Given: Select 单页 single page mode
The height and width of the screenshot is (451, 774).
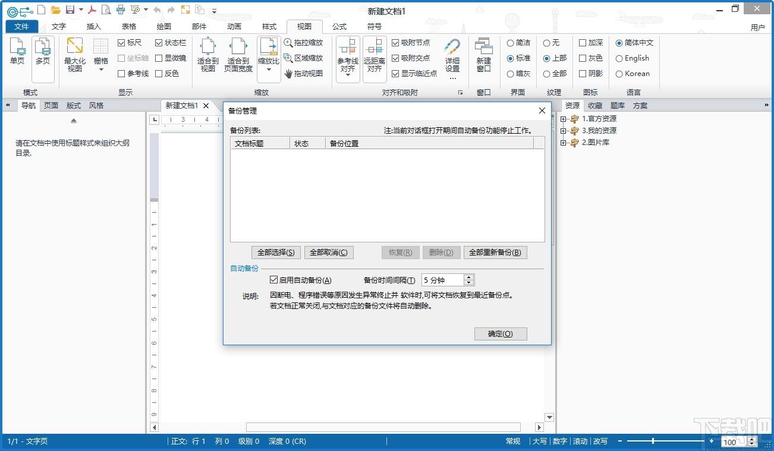Looking at the screenshot, I should (17, 52).
